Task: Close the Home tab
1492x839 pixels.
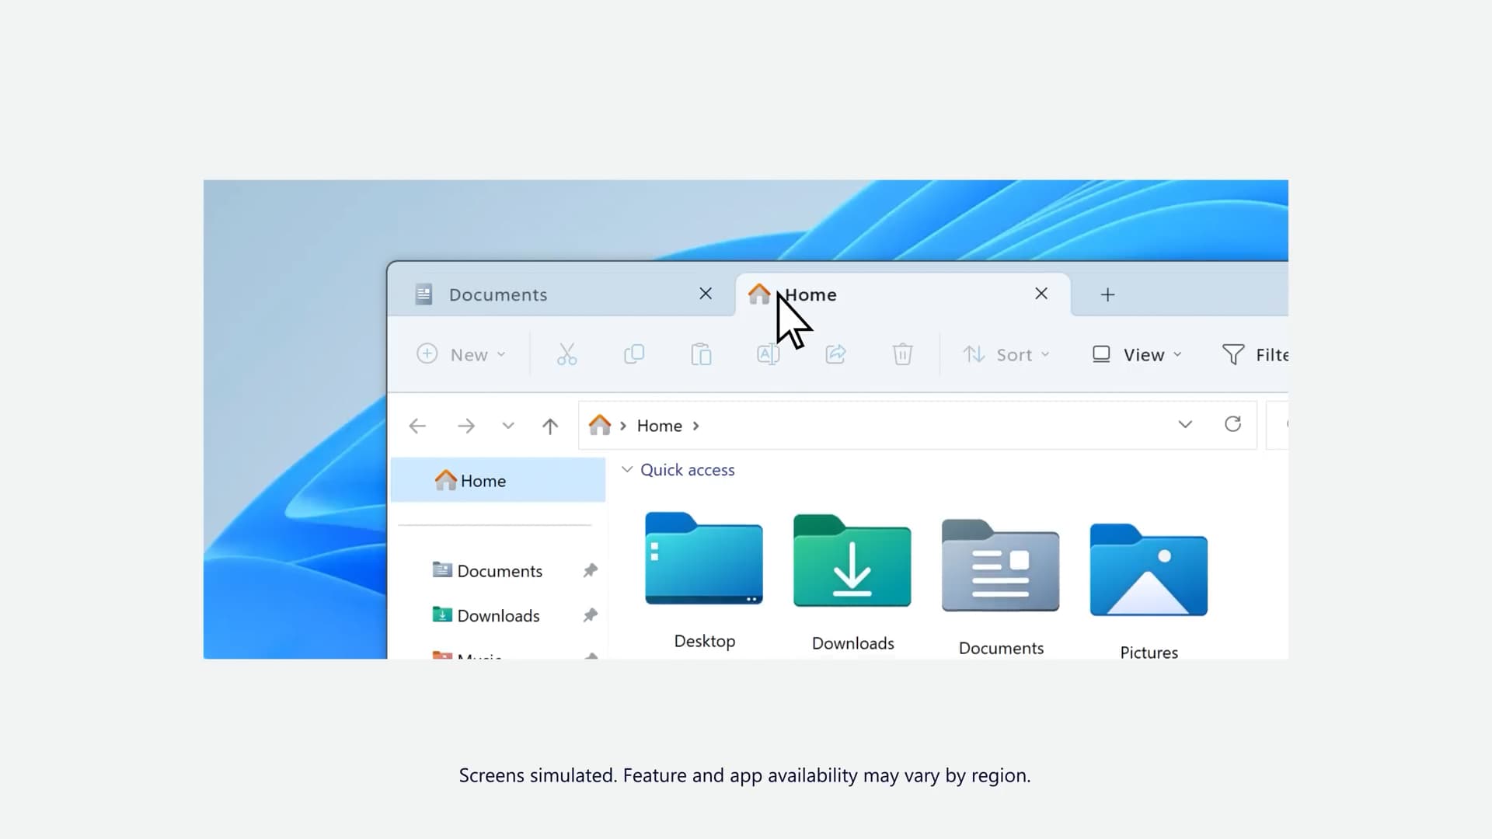Action: (1041, 294)
